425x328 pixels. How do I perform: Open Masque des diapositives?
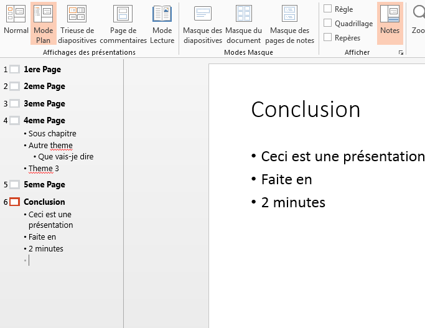(202, 22)
